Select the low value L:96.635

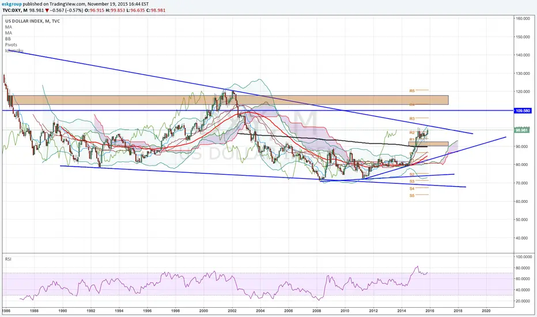135,10
